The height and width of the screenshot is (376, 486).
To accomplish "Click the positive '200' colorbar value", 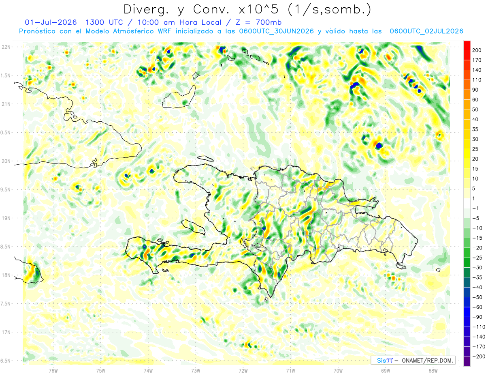I will tap(477, 50).
